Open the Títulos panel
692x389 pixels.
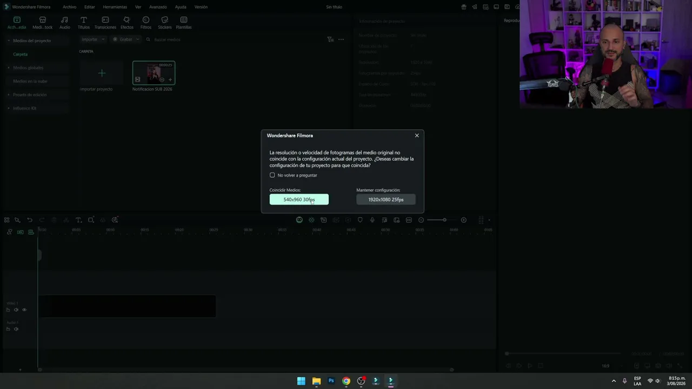(x=84, y=22)
